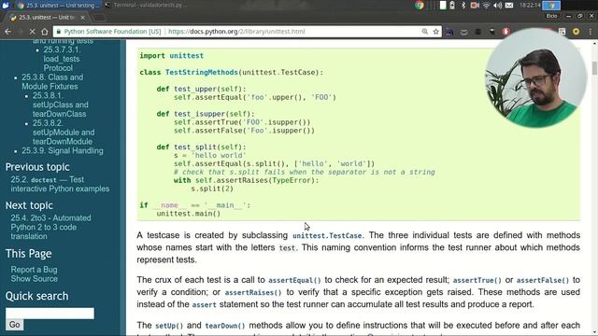Open the battery indicator in the tray
Viewport: 598px width, 336px height.
click(452, 6)
